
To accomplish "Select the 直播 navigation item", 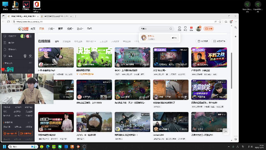I will point(42,29).
